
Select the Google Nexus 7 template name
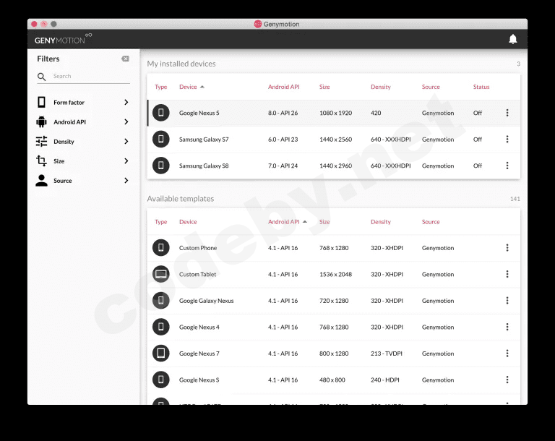(199, 354)
